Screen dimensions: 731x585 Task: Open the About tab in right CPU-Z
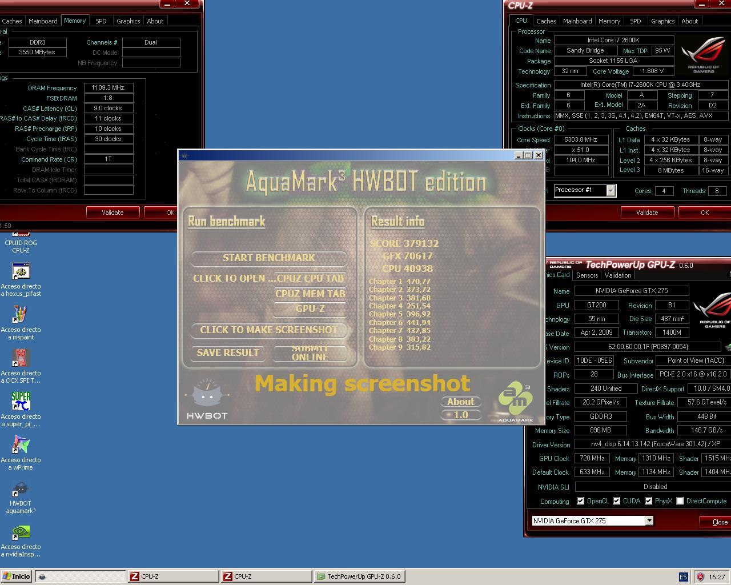tap(690, 21)
